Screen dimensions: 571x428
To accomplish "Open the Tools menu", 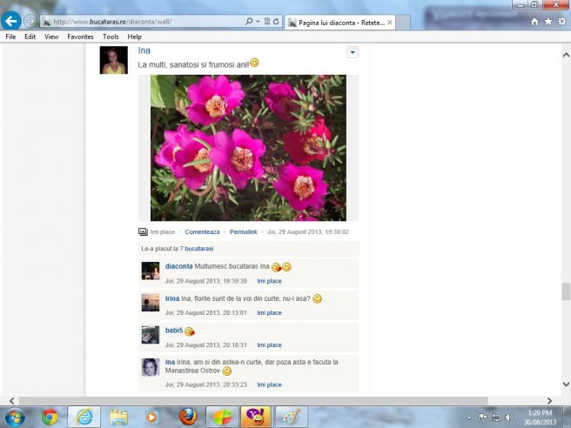I will click(111, 37).
